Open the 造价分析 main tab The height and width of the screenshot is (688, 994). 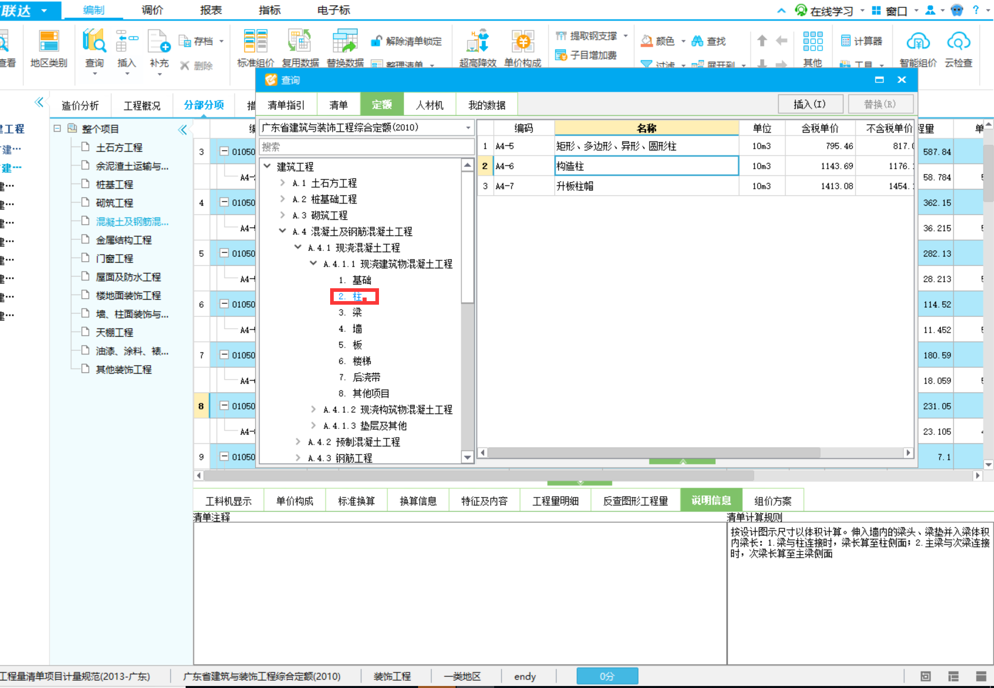click(80, 106)
